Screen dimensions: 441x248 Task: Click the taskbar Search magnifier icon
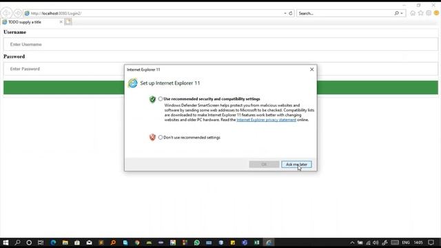17,242
